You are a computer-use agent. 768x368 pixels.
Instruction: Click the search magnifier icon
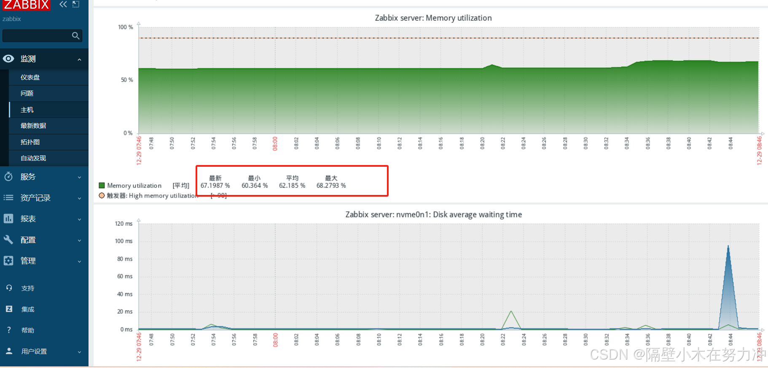coord(76,36)
